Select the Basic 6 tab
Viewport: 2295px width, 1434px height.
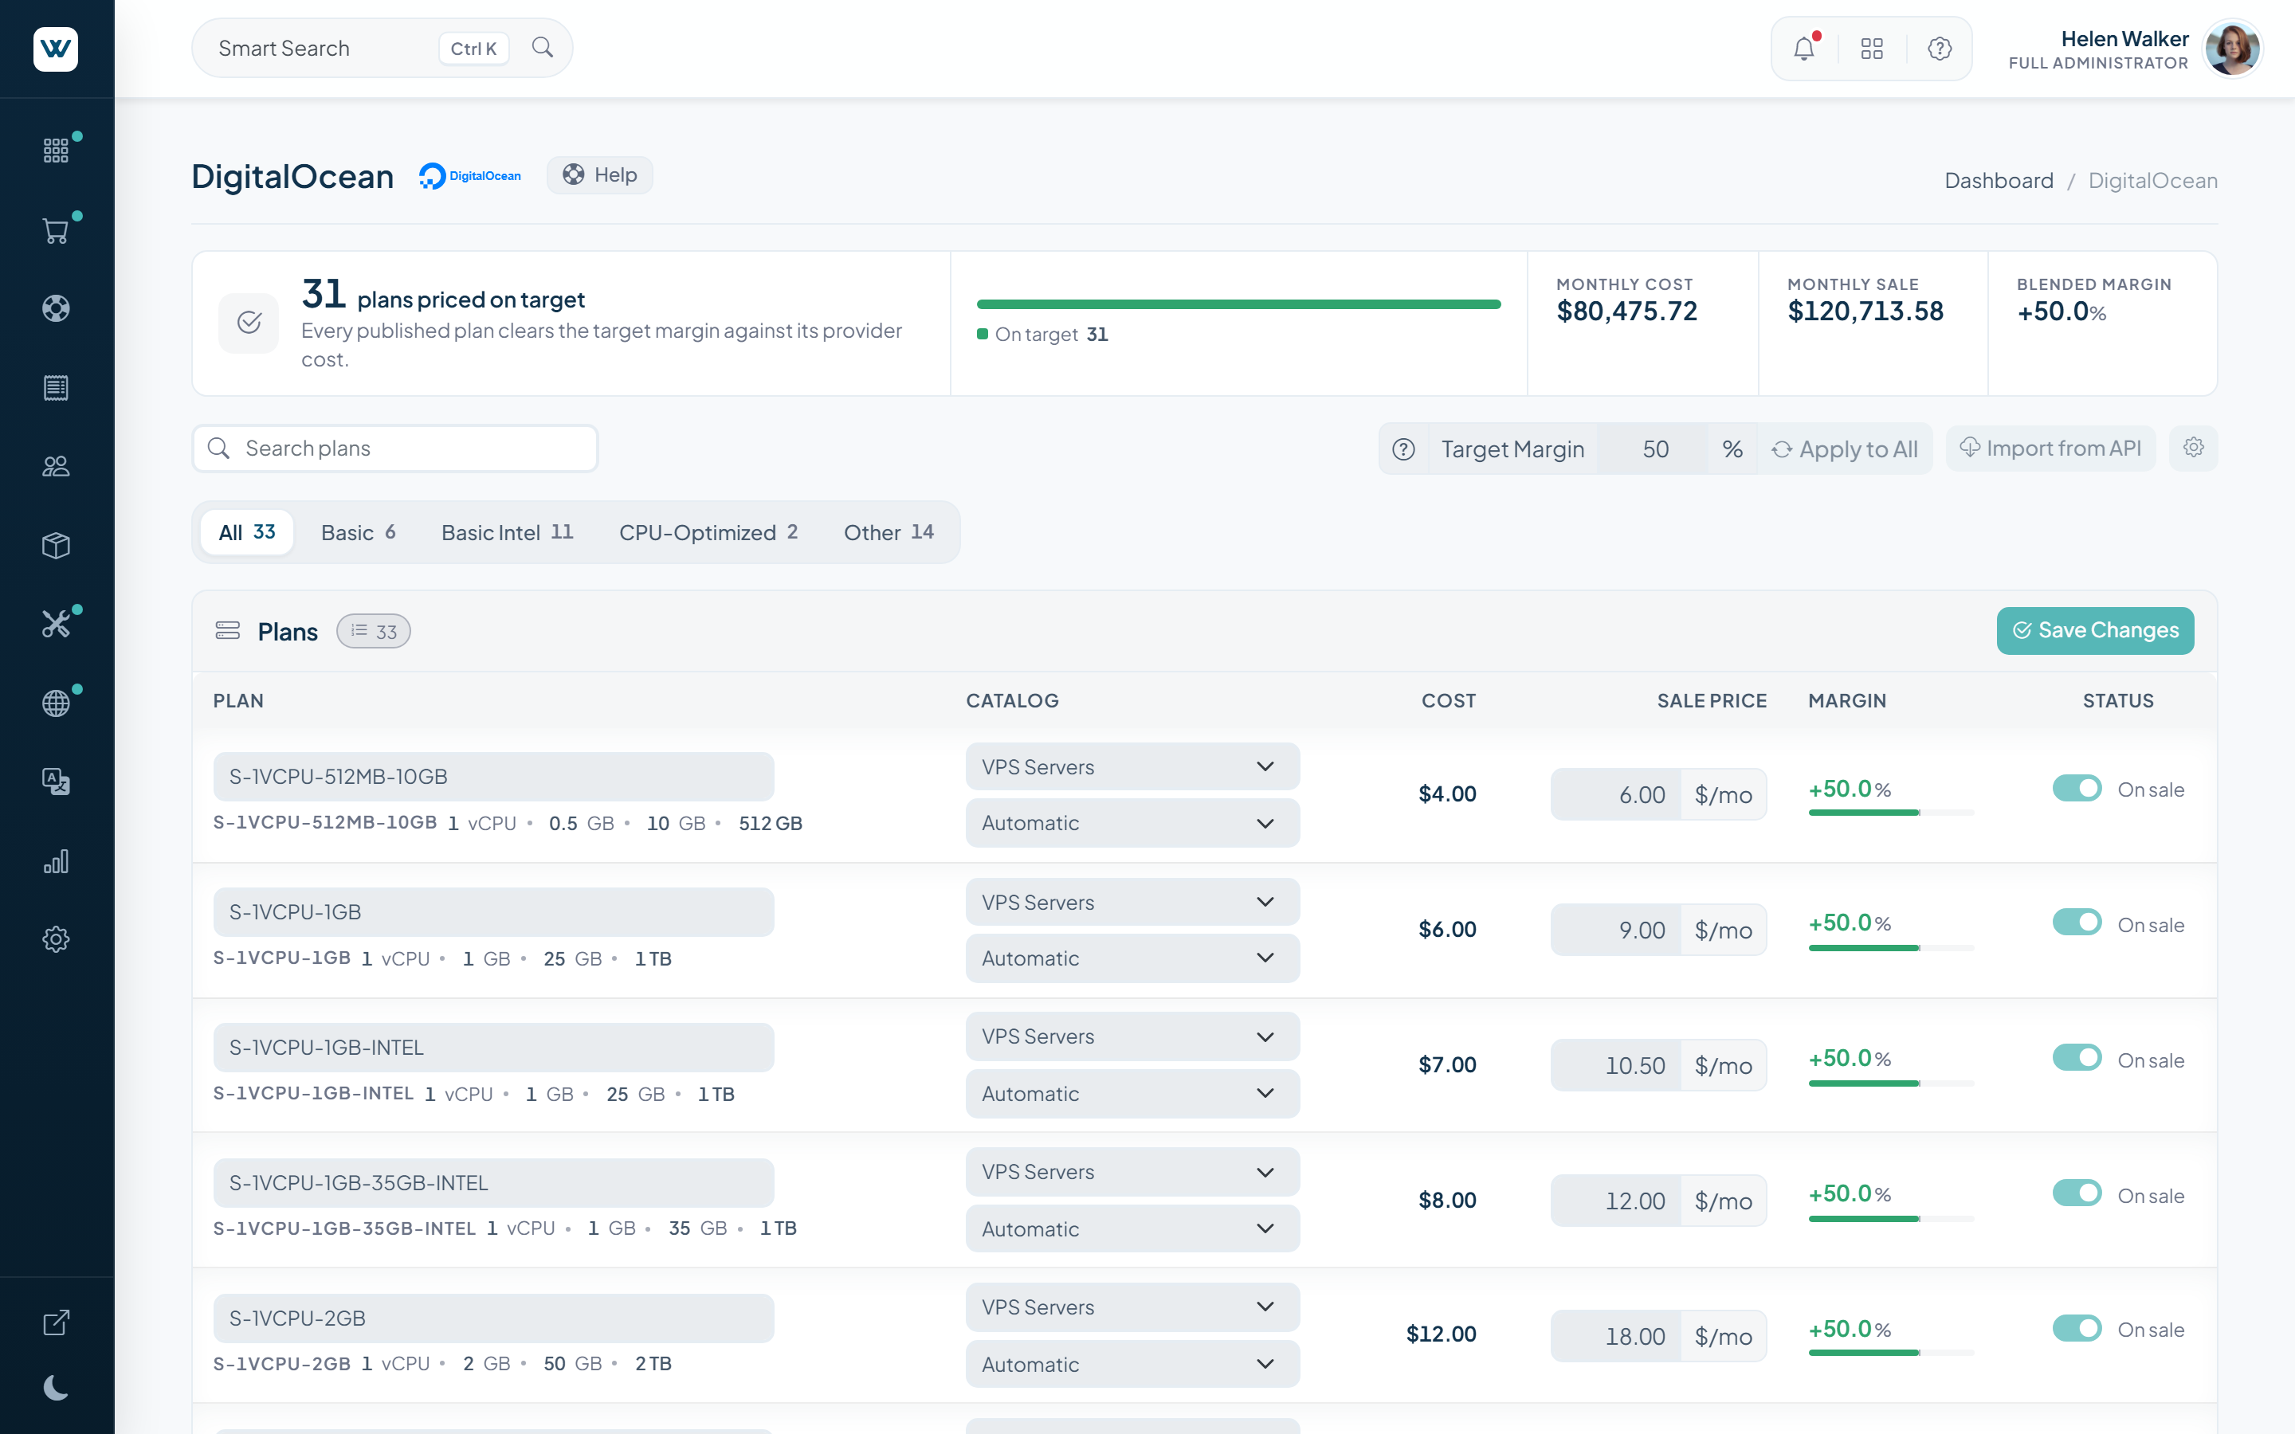tap(359, 532)
